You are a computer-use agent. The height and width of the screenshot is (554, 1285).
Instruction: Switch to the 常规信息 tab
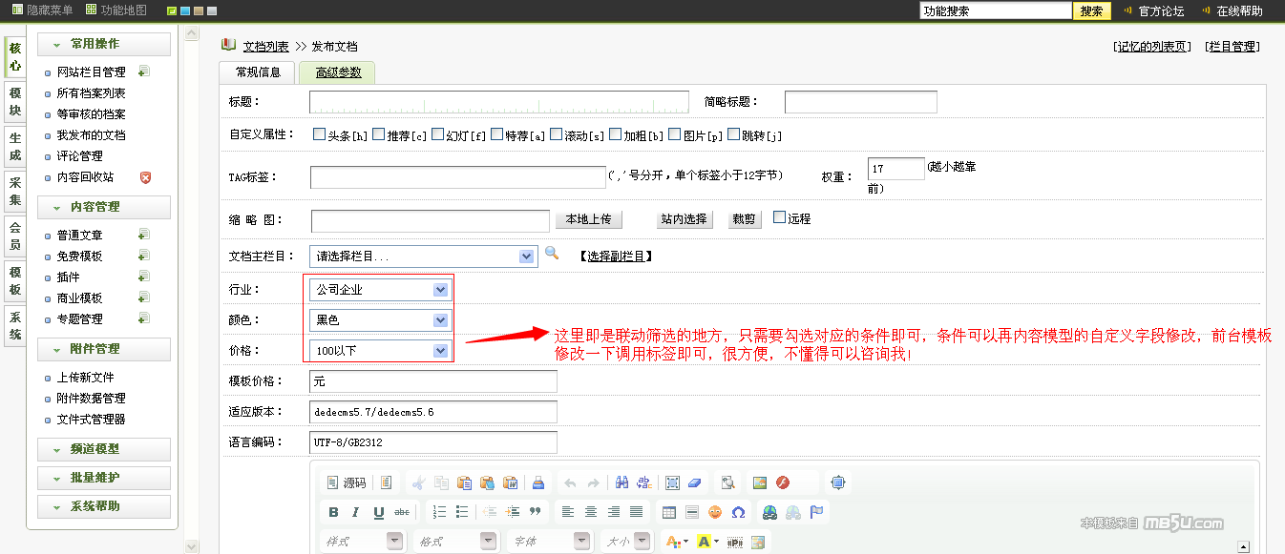pos(258,72)
